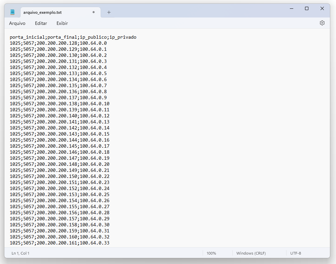Image resolution: width=336 pixels, height=264 pixels.
Task: Click the Windows (CRLF) line ending indicator
Action: point(251,253)
